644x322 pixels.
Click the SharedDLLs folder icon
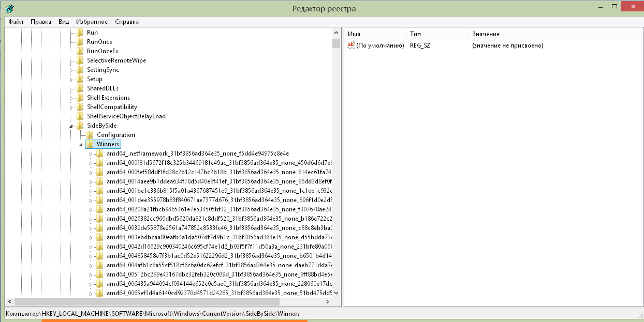80,88
